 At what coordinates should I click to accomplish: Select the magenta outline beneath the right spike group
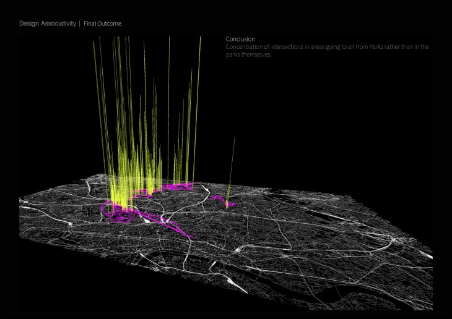tap(181, 185)
